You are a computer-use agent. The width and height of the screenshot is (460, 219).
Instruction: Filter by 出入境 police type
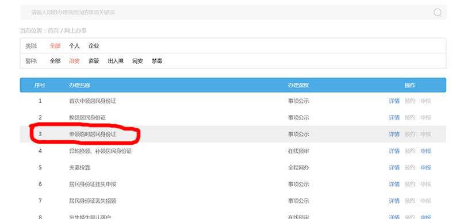click(116, 61)
